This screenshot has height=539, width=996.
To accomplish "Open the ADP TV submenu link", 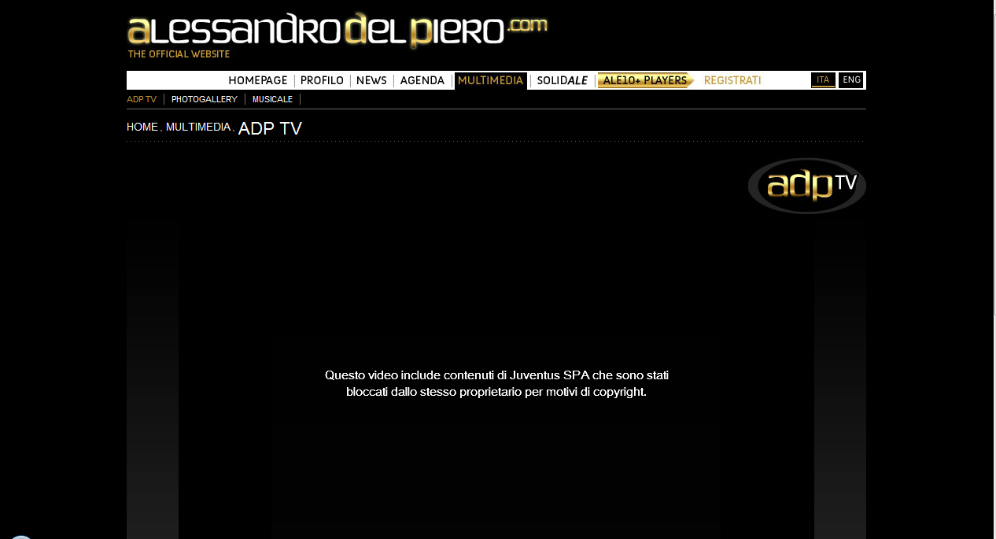I will click(142, 99).
